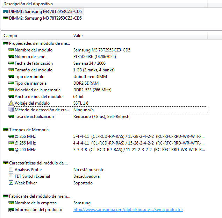Select the 1 GB (2 ranks, 4 banks) value
Screen dimensions: 222x218
[x=94, y=70]
